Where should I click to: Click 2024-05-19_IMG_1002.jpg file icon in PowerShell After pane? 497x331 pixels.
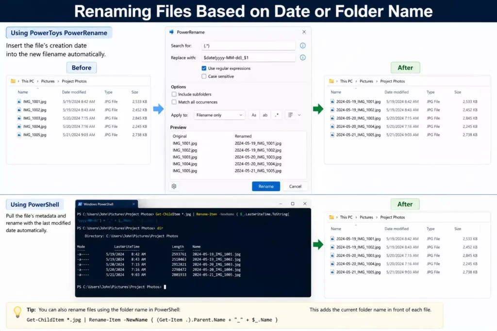[332, 247]
